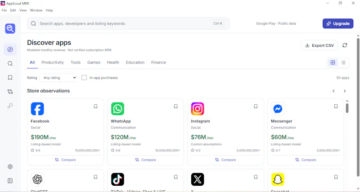This screenshot has height=192, width=360.
Task: Select the Education tab
Action: [x=135, y=63]
